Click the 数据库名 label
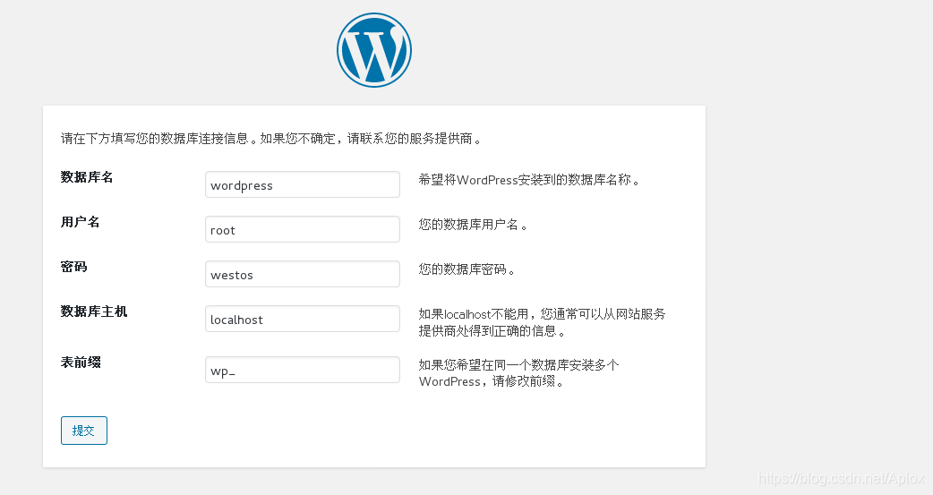Viewport: 933px width, 495px height. pos(87,177)
